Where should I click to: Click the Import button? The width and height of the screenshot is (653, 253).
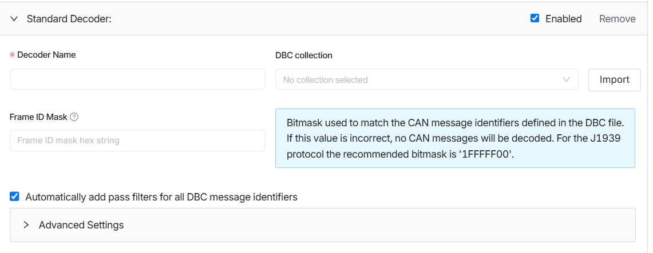614,79
